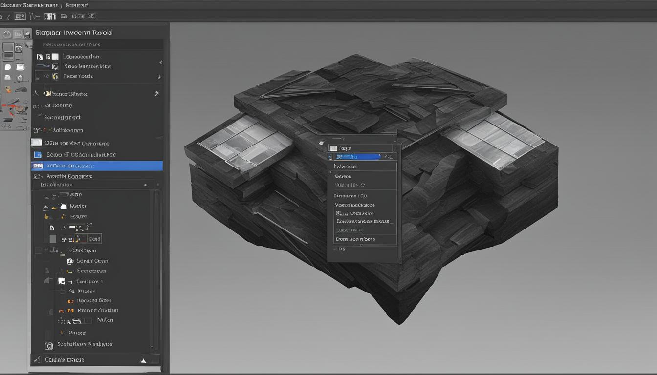Toggle the white rectangle icon above blue square

(x=37, y=143)
